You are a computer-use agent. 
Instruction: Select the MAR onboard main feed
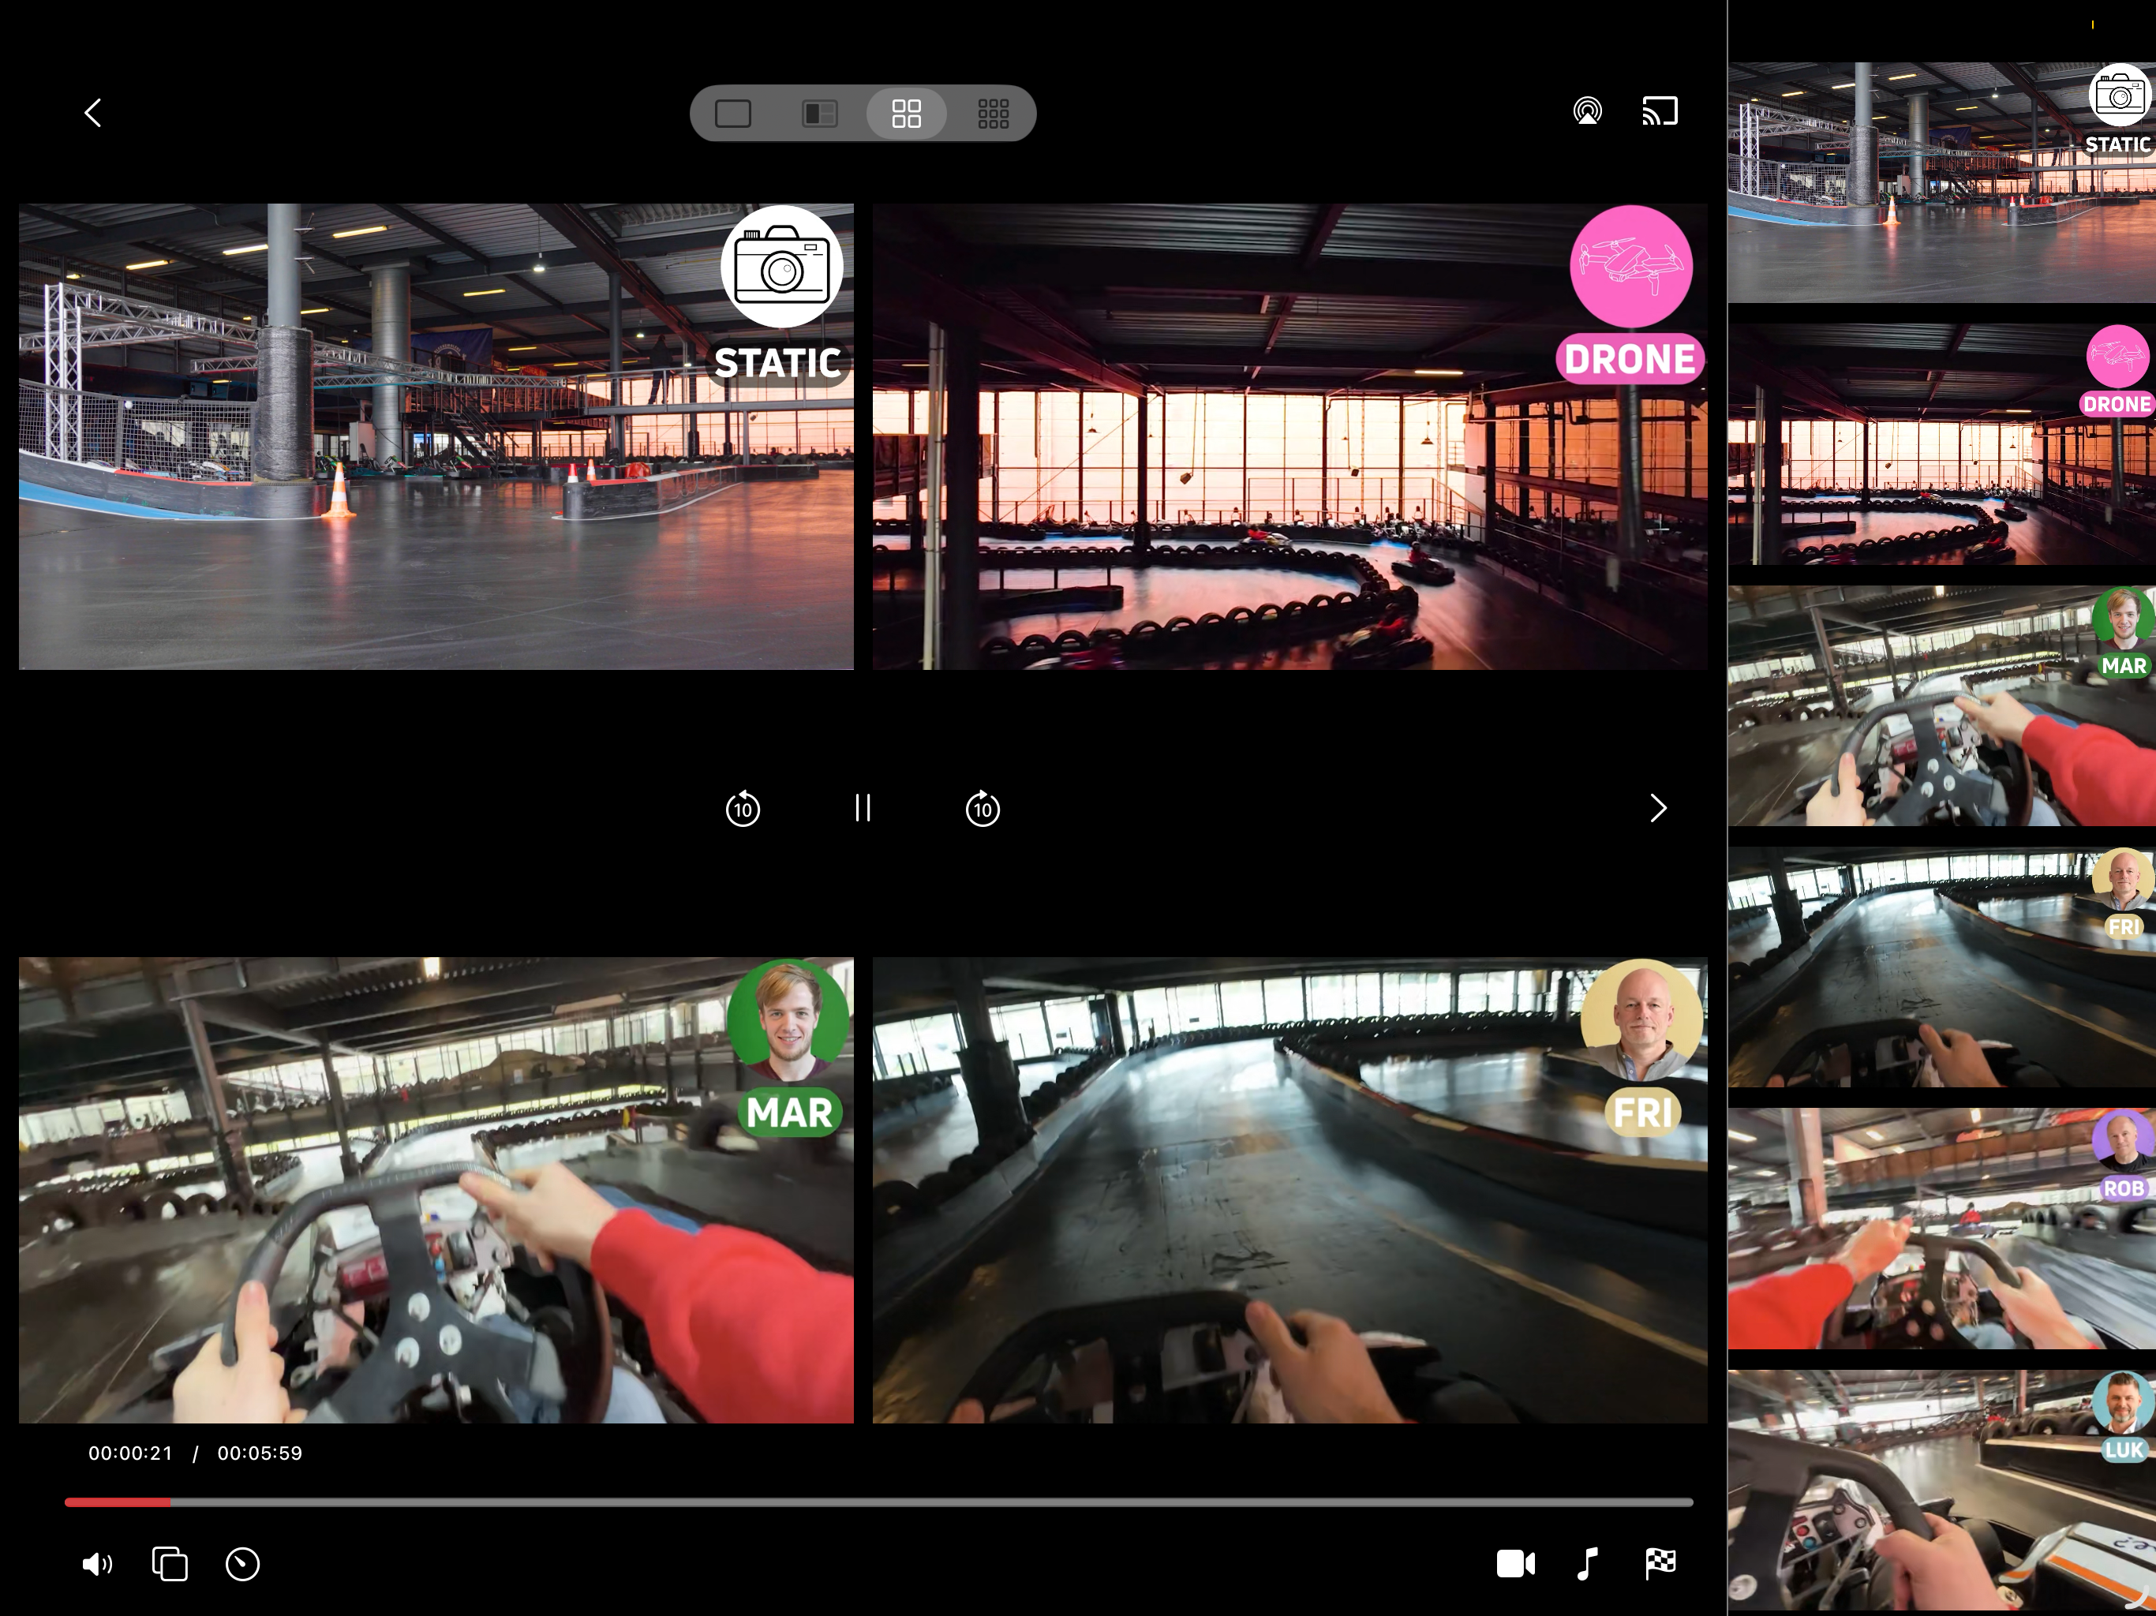point(436,1190)
